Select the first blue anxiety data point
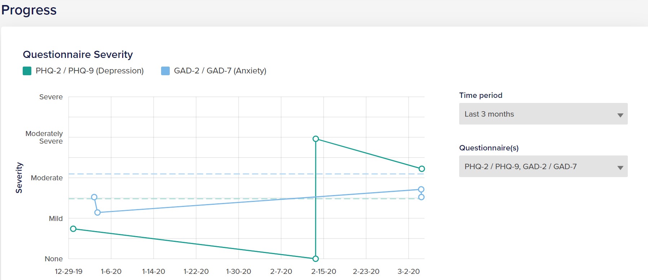 tap(94, 197)
